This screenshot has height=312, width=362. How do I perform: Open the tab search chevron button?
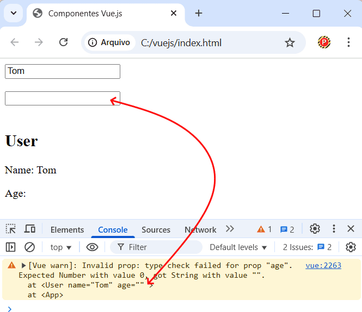pyautogui.click(x=14, y=14)
